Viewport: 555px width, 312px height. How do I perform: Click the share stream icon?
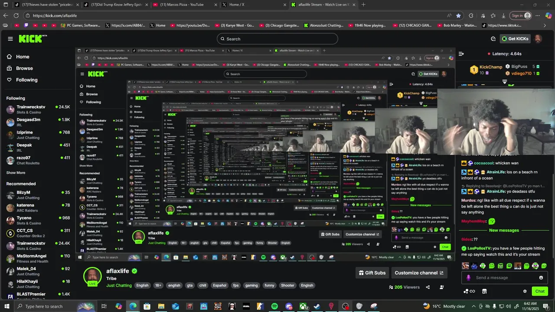[428, 287]
